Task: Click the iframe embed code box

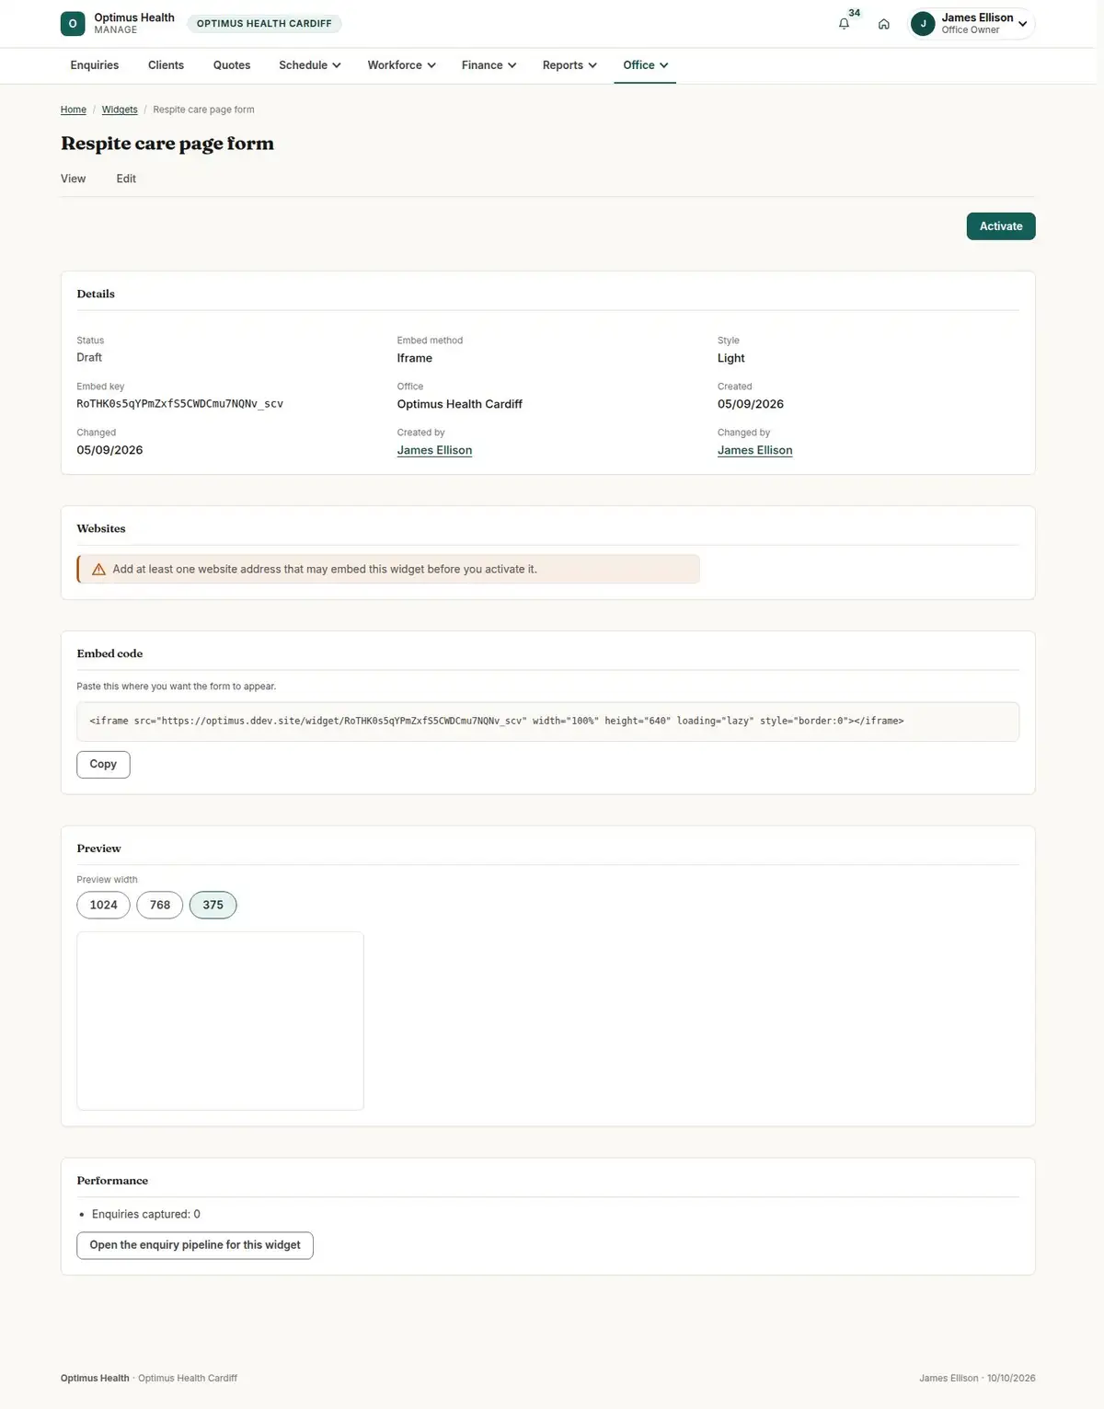Action: (548, 722)
